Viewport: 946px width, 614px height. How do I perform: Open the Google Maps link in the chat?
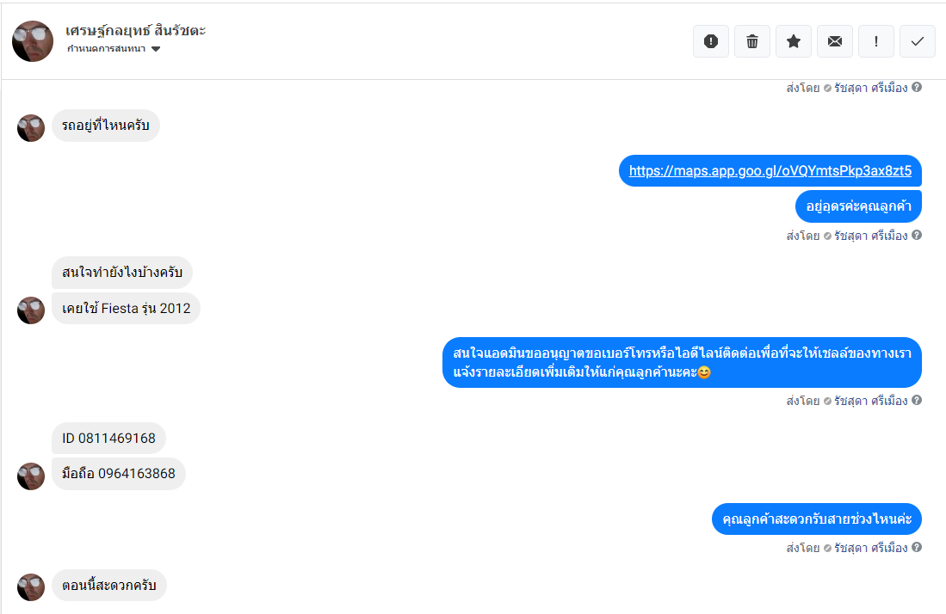coord(770,171)
